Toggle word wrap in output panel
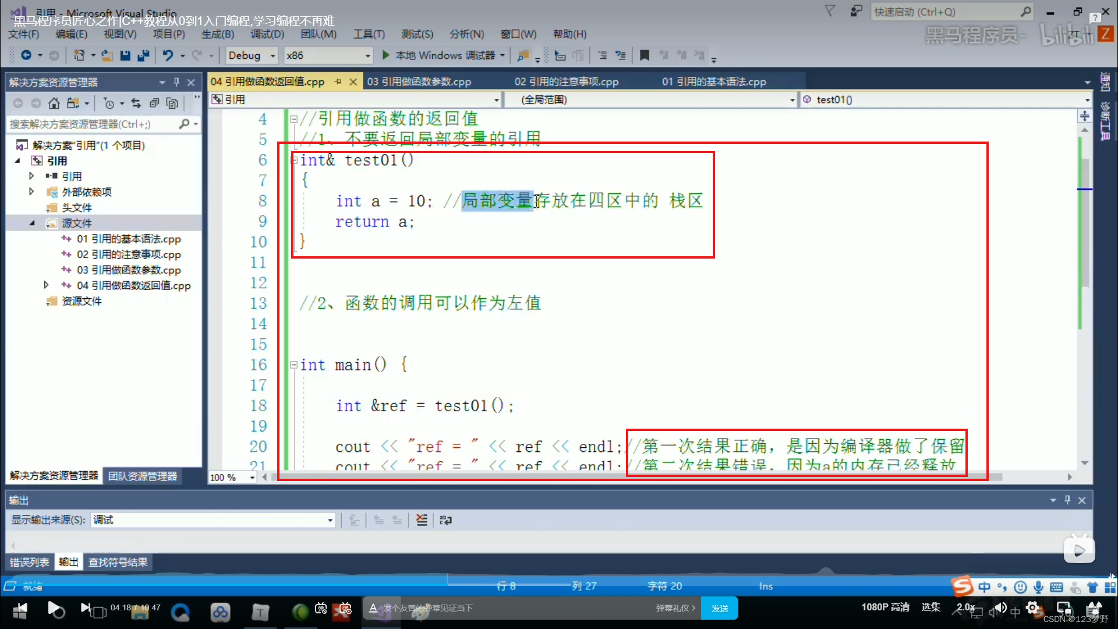 click(445, 520)
